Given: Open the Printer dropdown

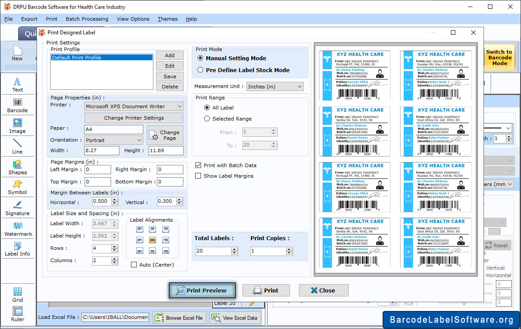Looking at the screenshot, I should pyautogui.click(x=134, y=106).
